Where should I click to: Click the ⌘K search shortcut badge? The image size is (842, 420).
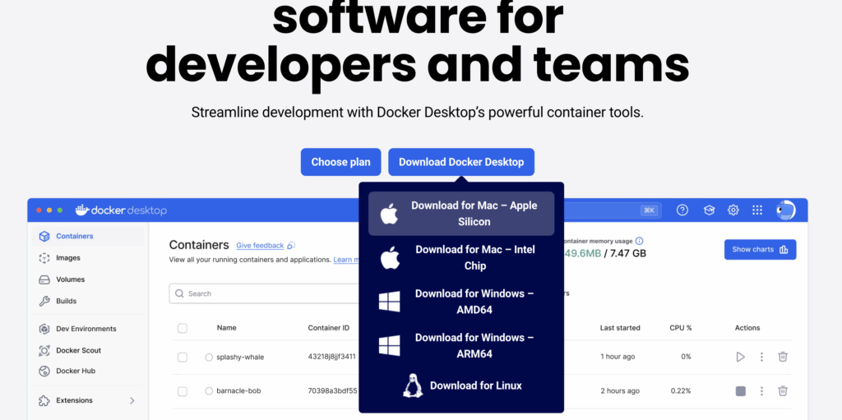tap(649, 210)
